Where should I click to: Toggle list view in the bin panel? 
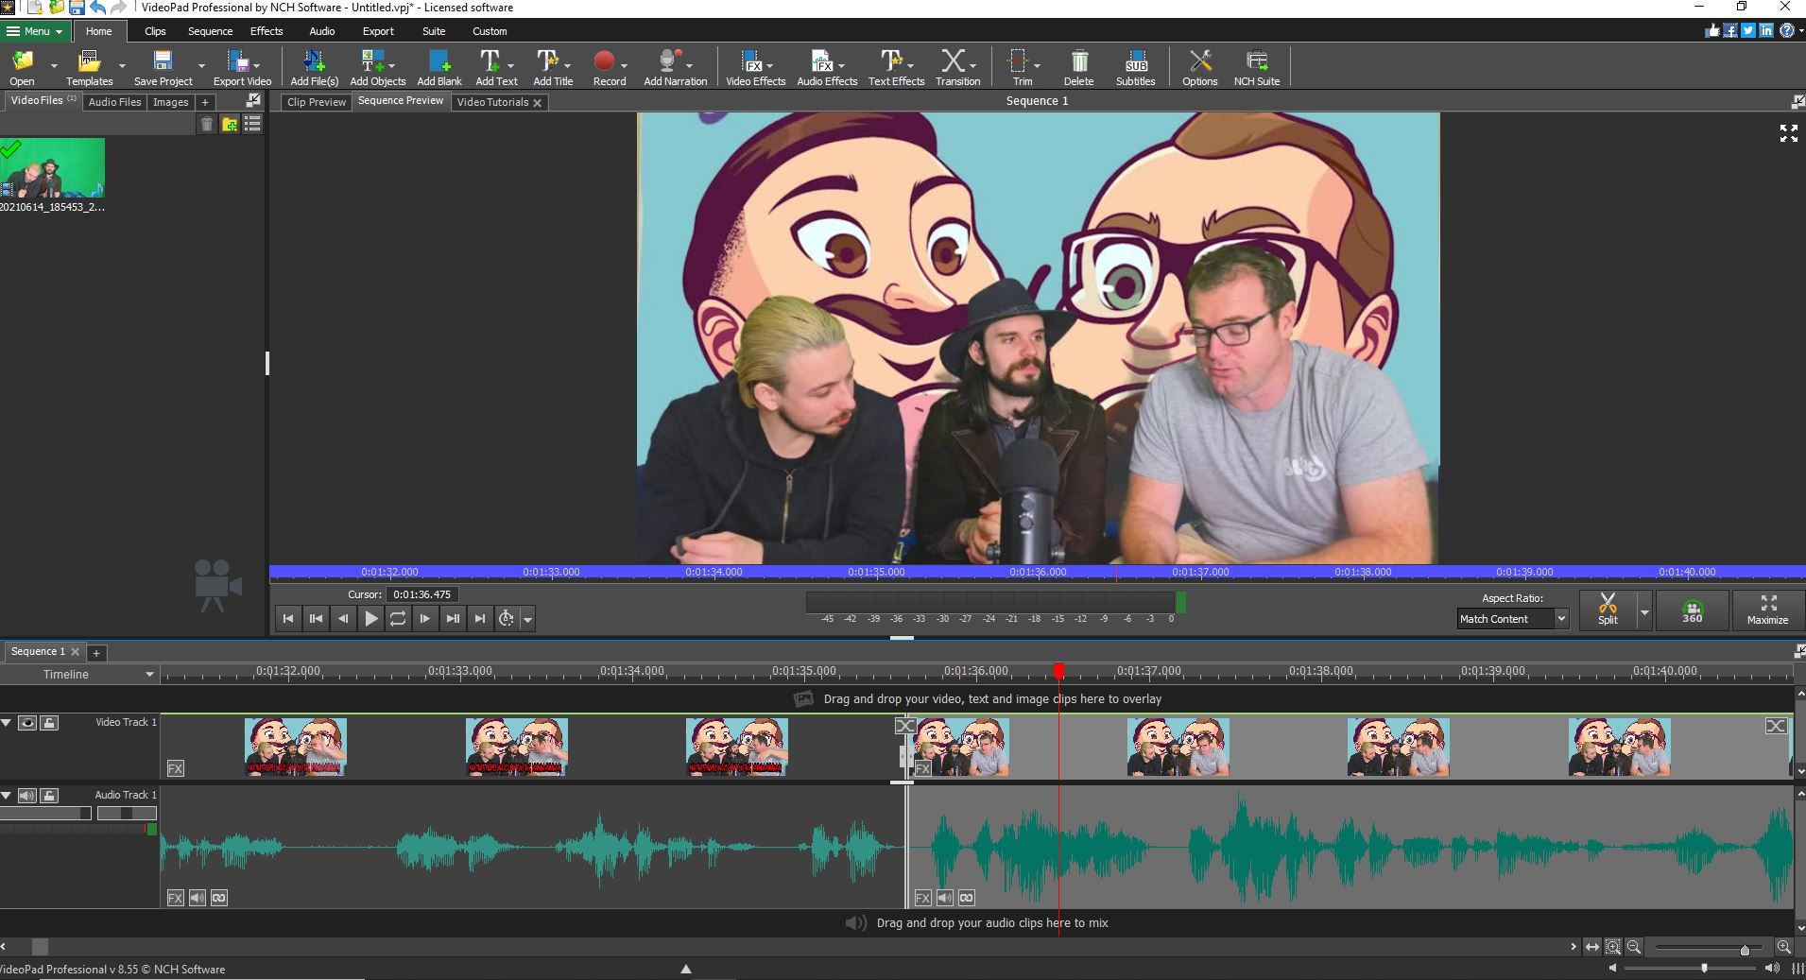click(x=252, y=124)
